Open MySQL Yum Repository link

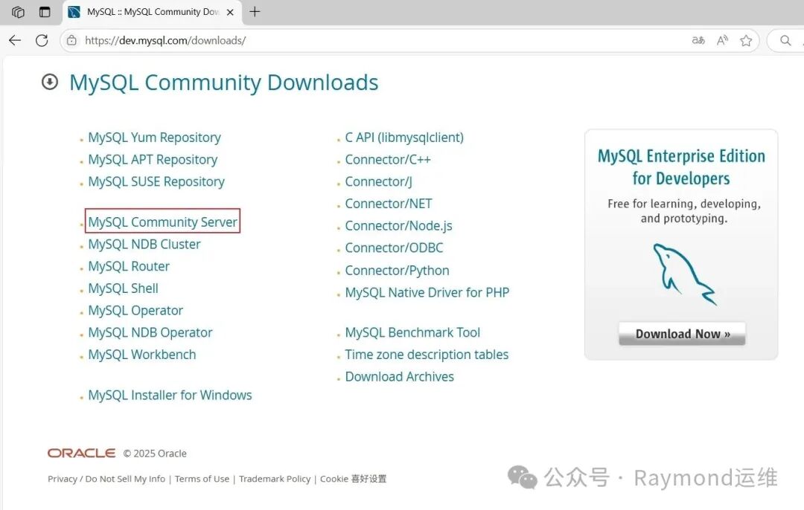(154, 138)
